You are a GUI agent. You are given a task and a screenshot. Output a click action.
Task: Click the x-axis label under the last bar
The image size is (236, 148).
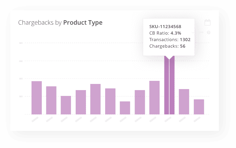point(197,120)
